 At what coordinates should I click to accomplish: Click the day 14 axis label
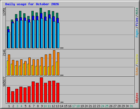[62, 106]
